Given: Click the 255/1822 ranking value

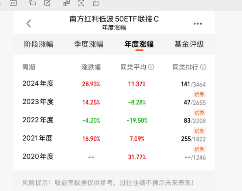Looking at the screenshot, I should coord(193,139).
